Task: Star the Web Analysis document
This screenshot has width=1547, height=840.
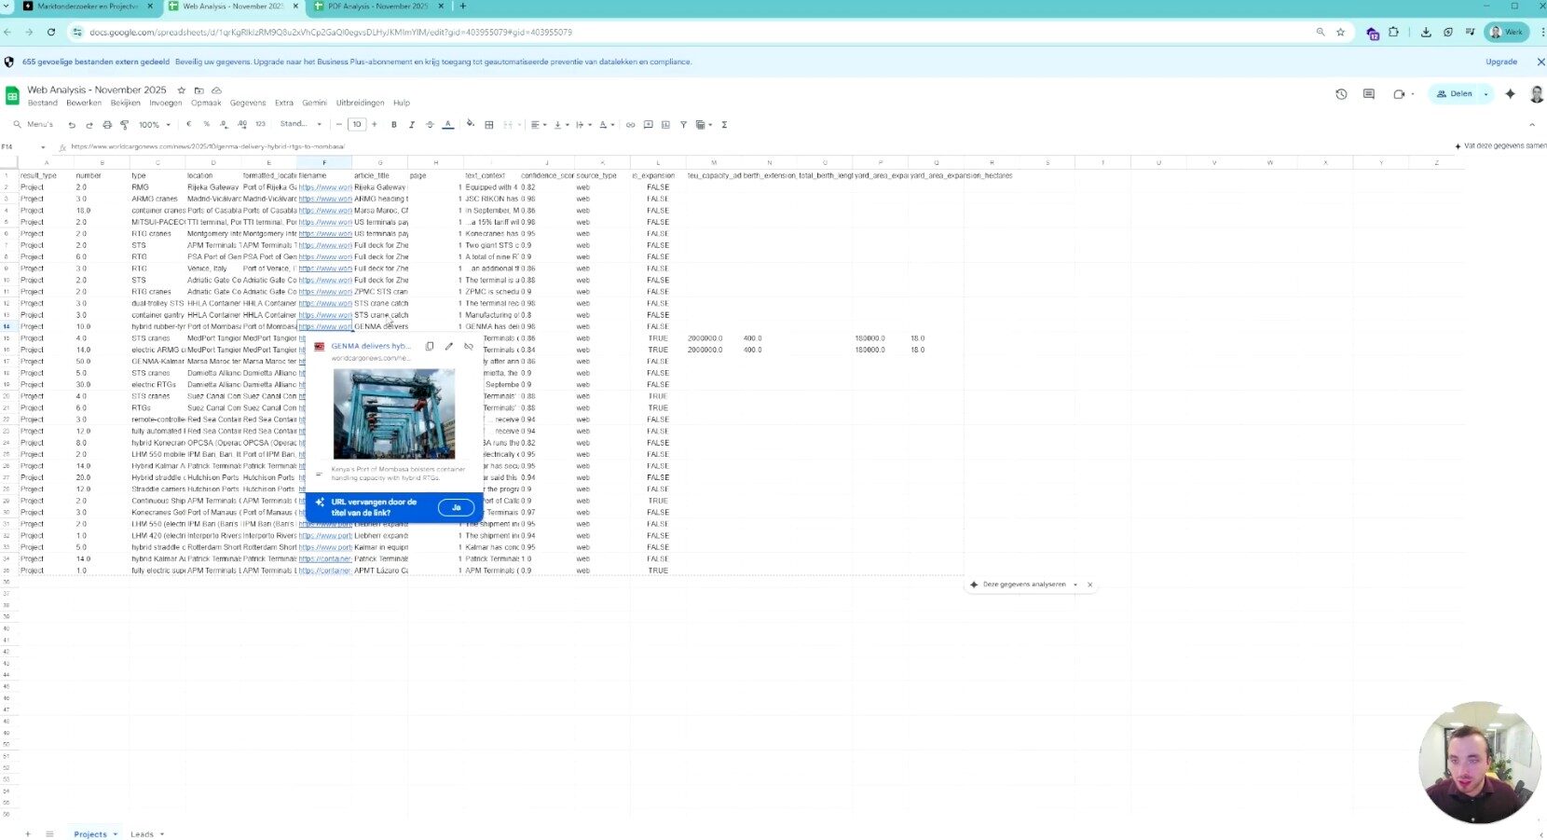Action: (182, 90)
